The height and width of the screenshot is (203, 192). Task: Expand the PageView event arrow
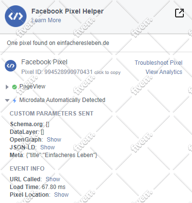(x=7, y=87)
